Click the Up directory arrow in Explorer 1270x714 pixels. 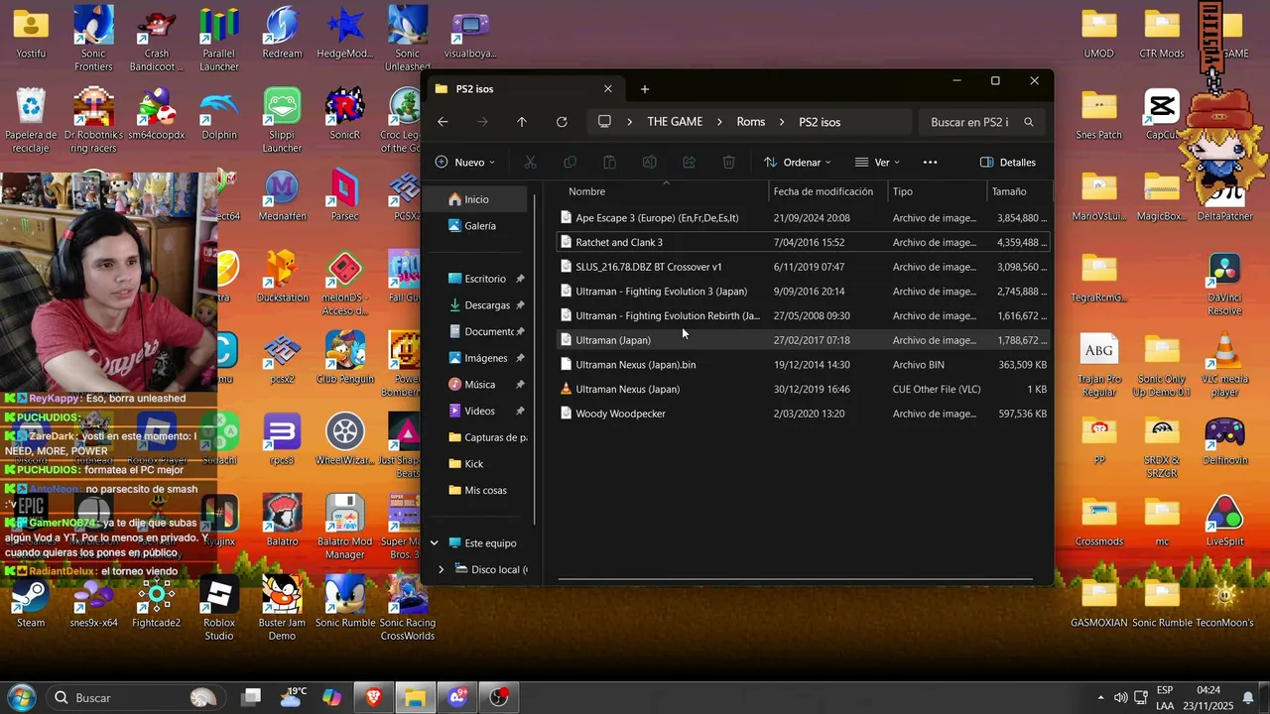(x=522, y=122)
